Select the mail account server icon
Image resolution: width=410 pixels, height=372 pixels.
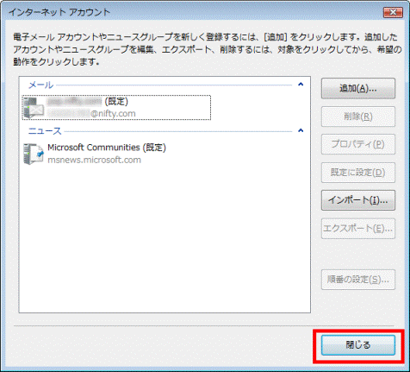pyautogui.click(x=33, y=108)
